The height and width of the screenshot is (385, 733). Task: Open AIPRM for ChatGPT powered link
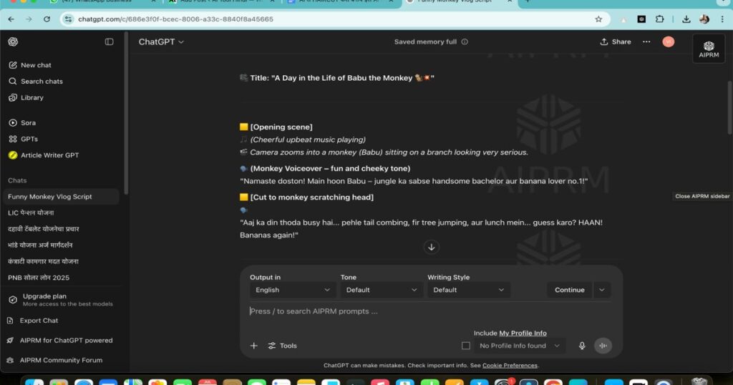point(59,340)
